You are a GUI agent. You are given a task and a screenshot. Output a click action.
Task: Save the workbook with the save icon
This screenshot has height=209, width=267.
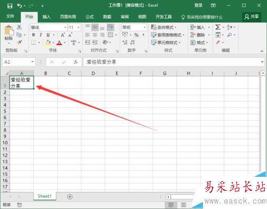(10, 6)
